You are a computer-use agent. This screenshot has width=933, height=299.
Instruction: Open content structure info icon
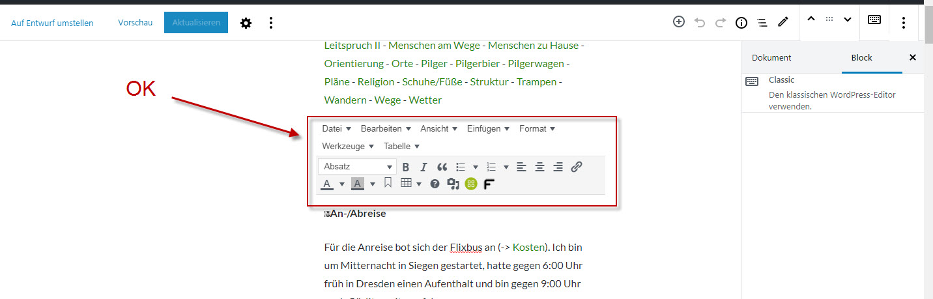coord(741,23)
